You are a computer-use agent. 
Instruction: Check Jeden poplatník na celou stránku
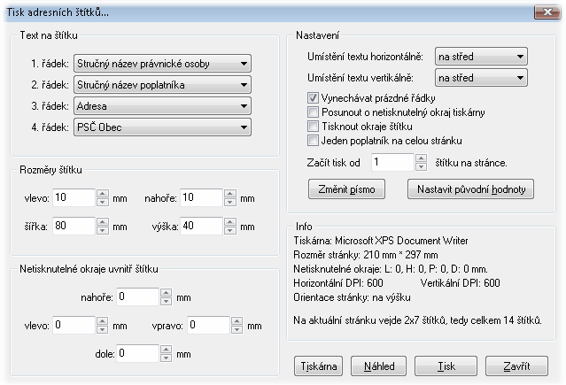[313, 141]
